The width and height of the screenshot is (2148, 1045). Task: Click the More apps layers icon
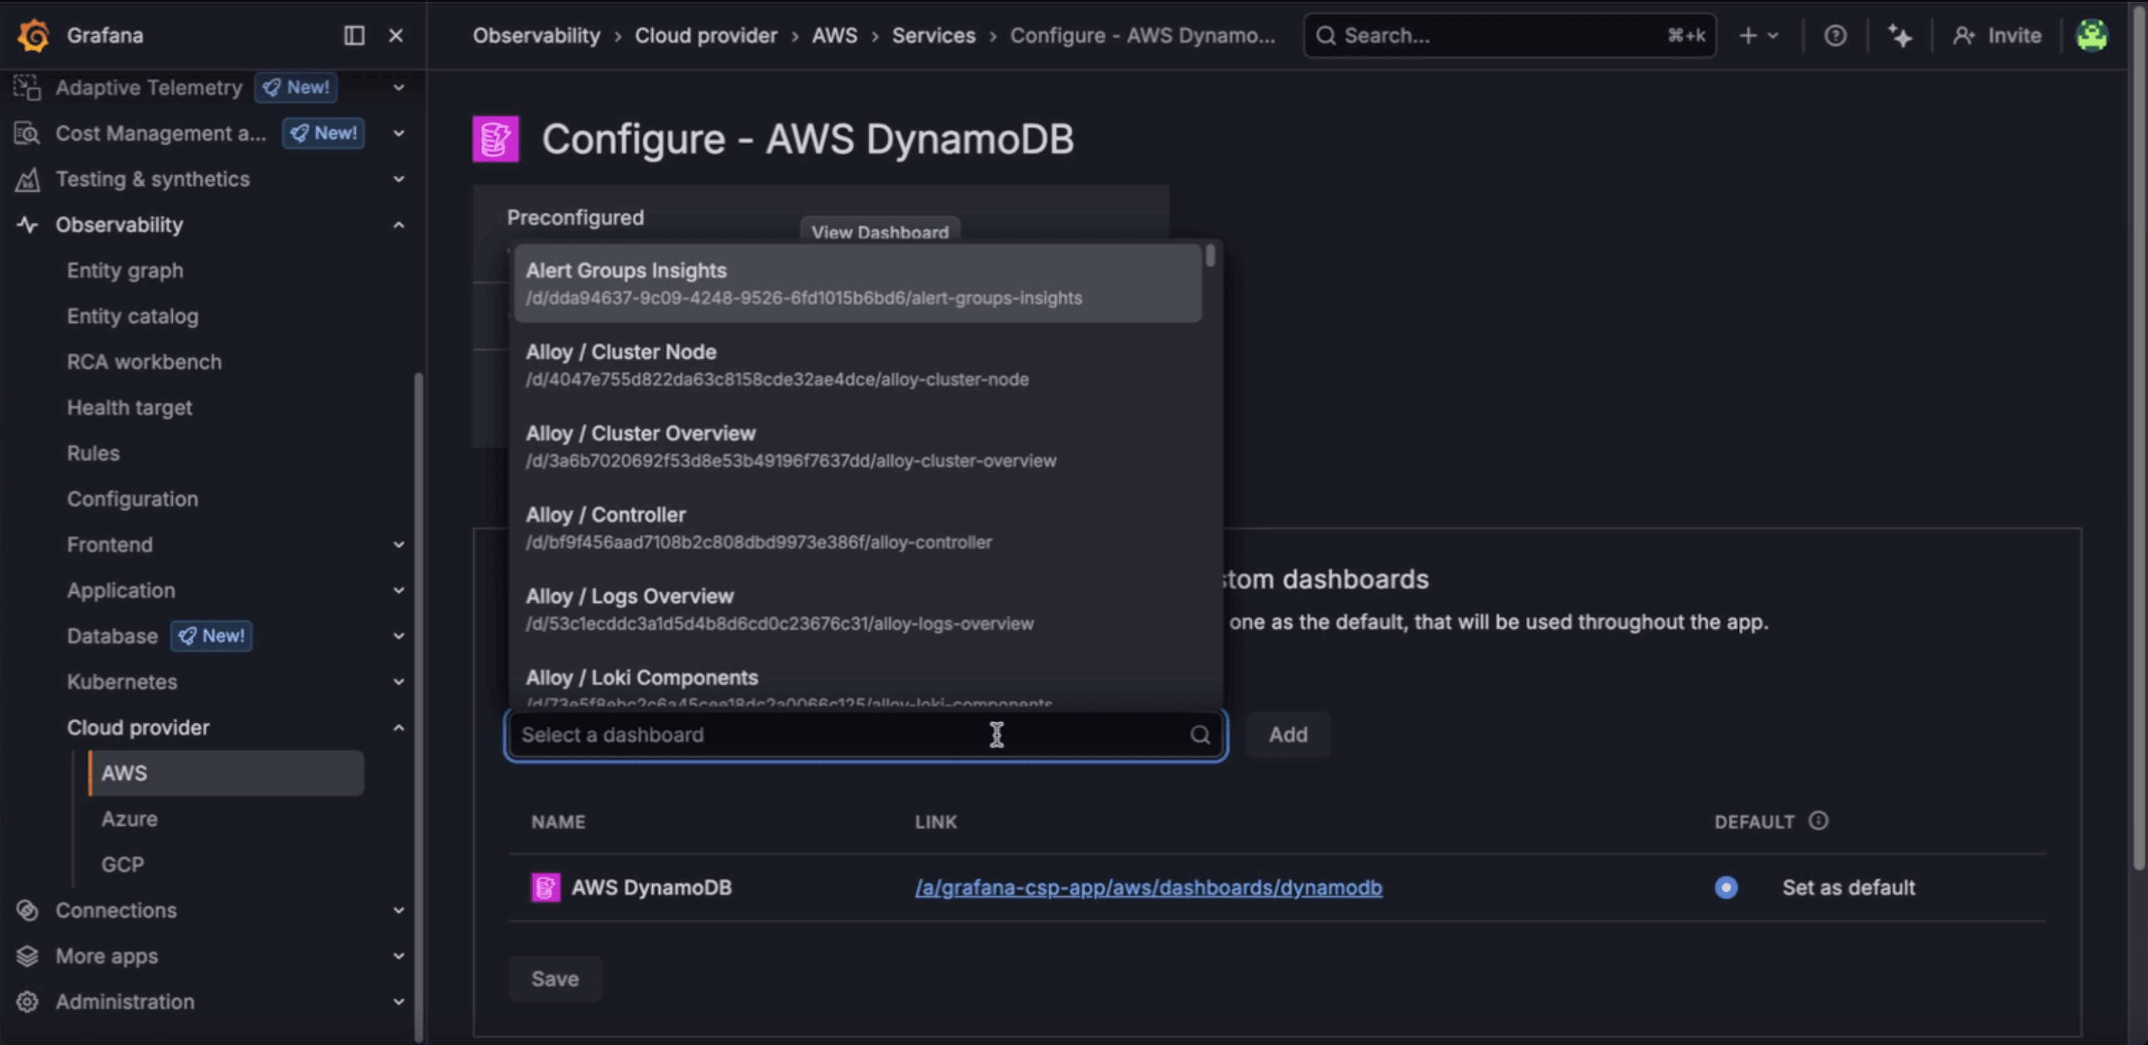tap(28, 956)
